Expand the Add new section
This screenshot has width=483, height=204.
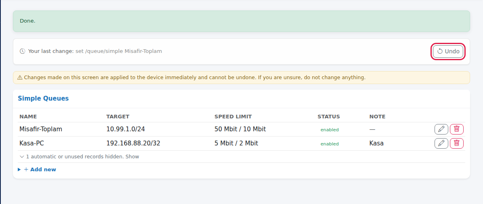click(37, 170)
